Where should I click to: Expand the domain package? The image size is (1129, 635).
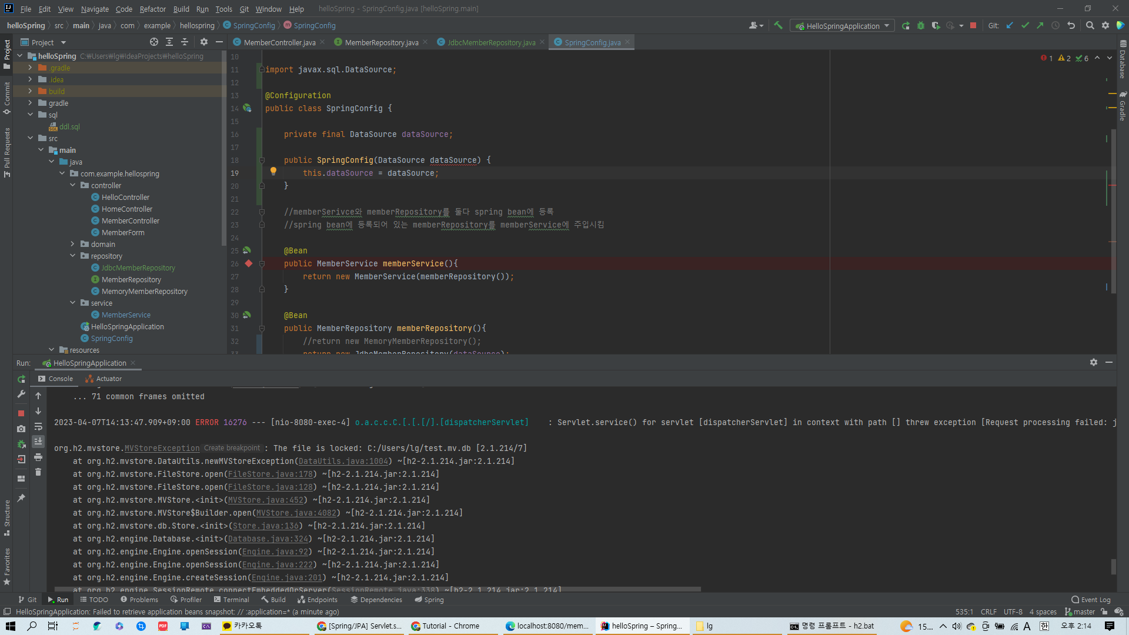(x=73, y=244)
